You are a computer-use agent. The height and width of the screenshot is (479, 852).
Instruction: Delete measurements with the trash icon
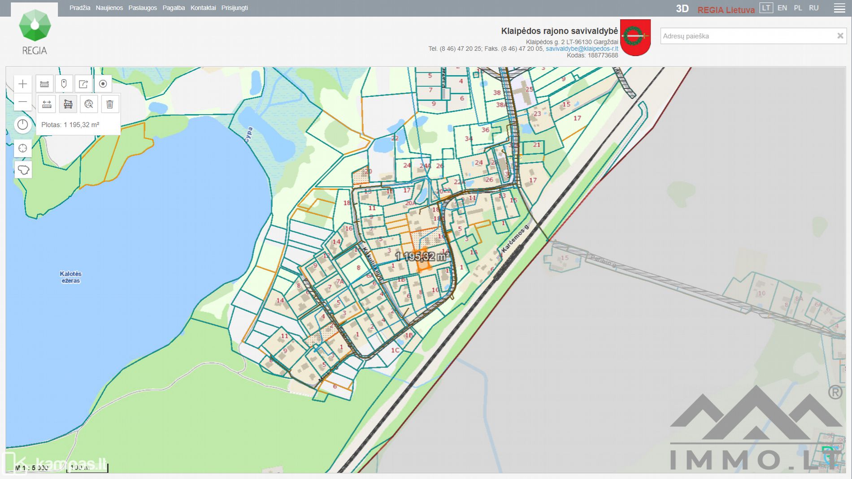110,104
